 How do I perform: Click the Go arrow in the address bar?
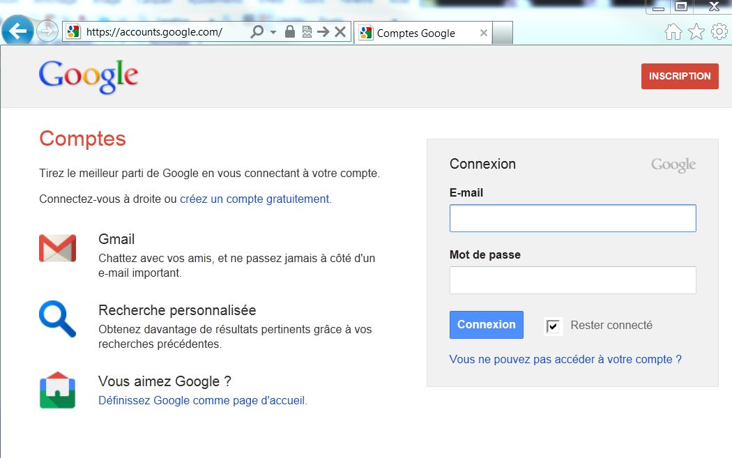pyautogui.click(x=322, y=31)
